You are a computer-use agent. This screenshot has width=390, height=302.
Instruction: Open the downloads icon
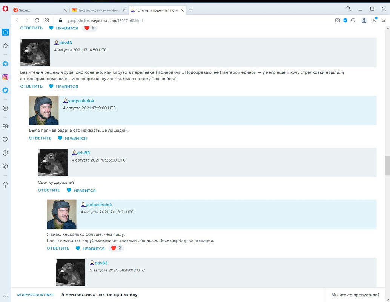374,20
